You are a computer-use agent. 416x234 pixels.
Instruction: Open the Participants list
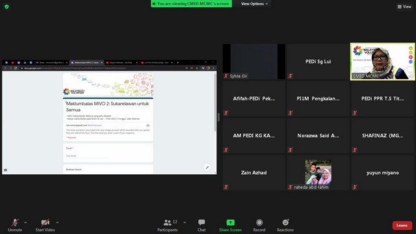(168, 226)
